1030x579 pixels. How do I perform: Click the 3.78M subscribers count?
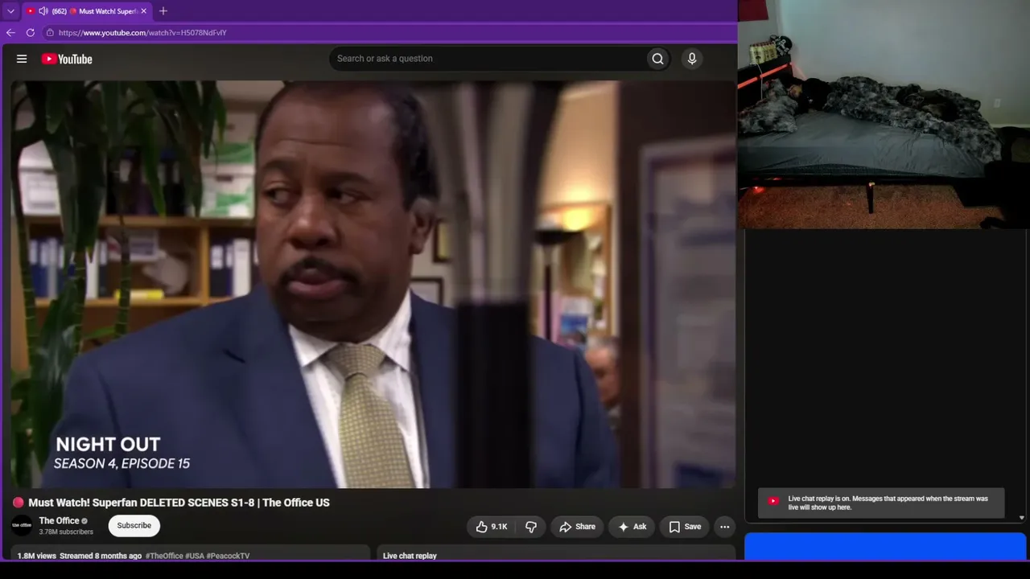66,532
